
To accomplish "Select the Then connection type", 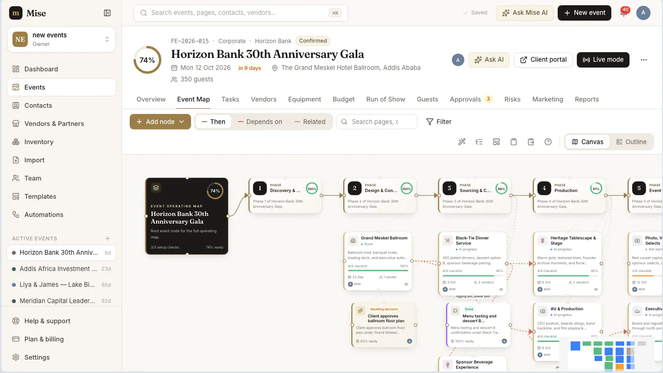I will 214,122.
